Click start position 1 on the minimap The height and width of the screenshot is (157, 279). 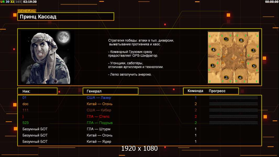226,39
